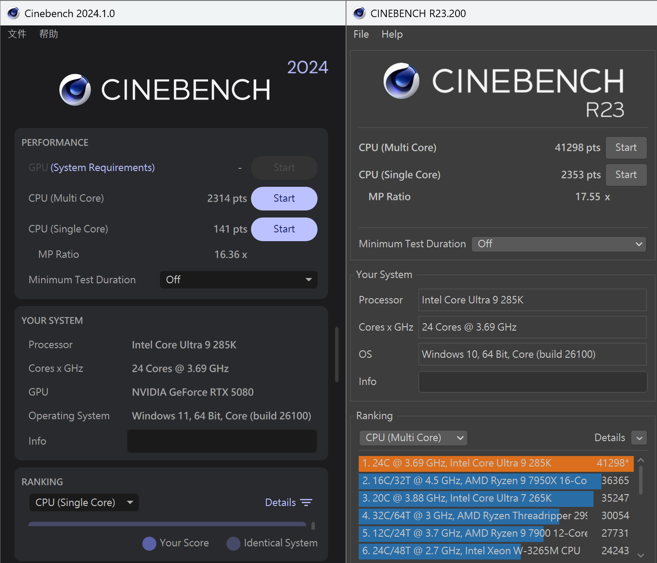Click the Cinebench 2024 title bar app icon

click(14, 13)
